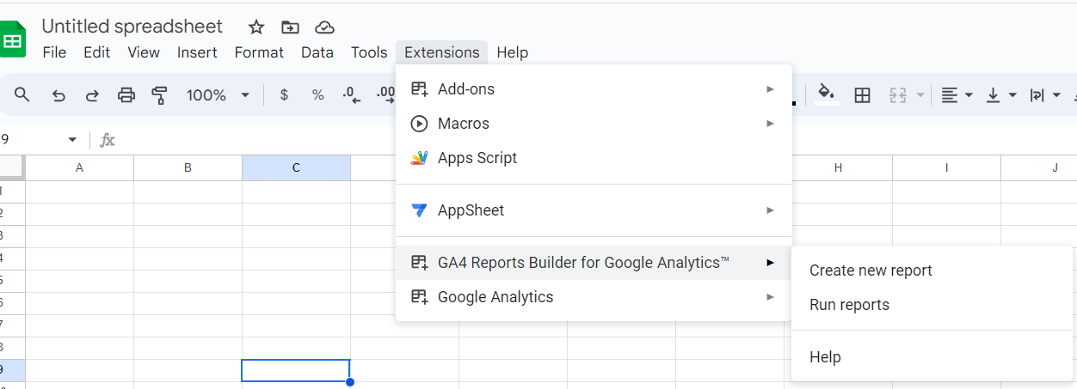Select column I header
1077x389 pixels.
tap(946, 168)
